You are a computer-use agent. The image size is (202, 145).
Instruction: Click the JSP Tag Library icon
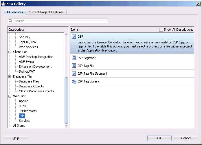coord(74,81)
